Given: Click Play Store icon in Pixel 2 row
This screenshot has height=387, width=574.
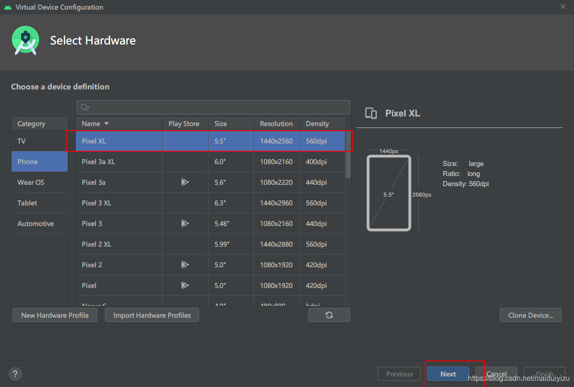Looking at the screenshot, I should [x=185, y=265].
